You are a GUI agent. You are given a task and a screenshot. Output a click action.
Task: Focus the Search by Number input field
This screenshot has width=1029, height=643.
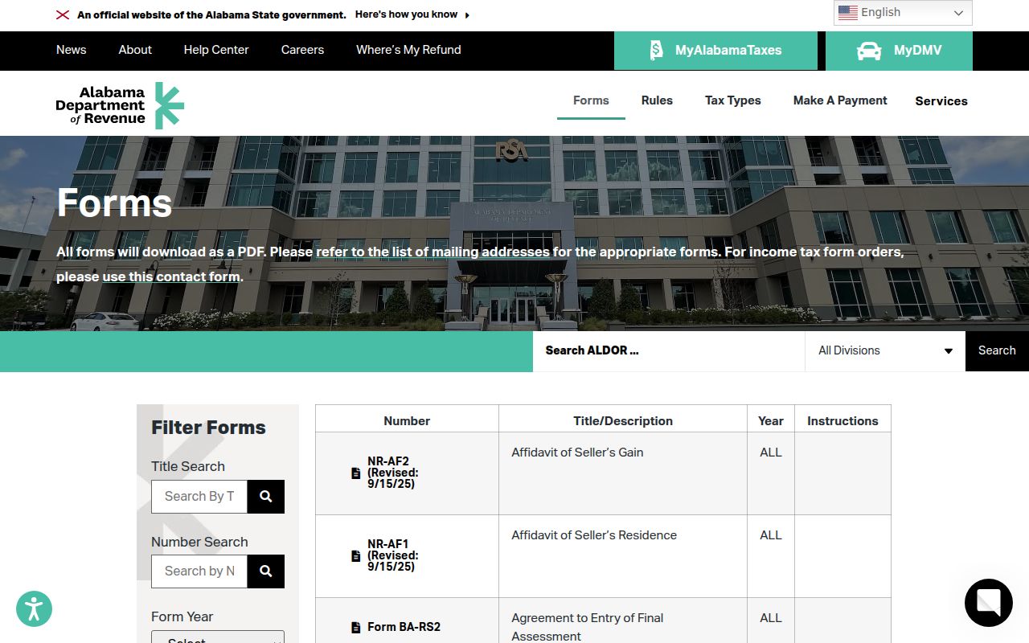[x=199, y=571]
